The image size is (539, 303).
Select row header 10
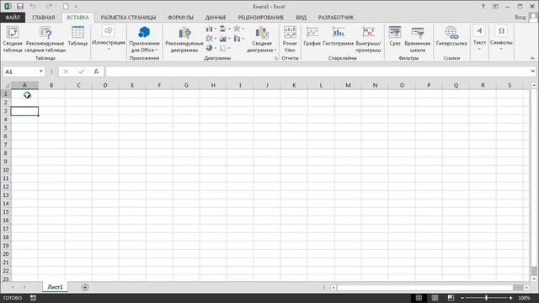point(6,170)
